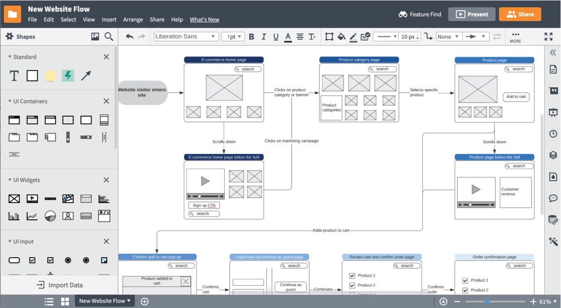Click the Import Data button
Image resolution: width=561 pixels, height=308 pixels.
59,285
